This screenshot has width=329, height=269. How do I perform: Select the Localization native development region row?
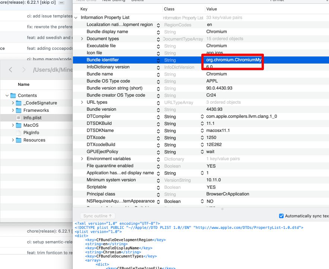[201, 25]
